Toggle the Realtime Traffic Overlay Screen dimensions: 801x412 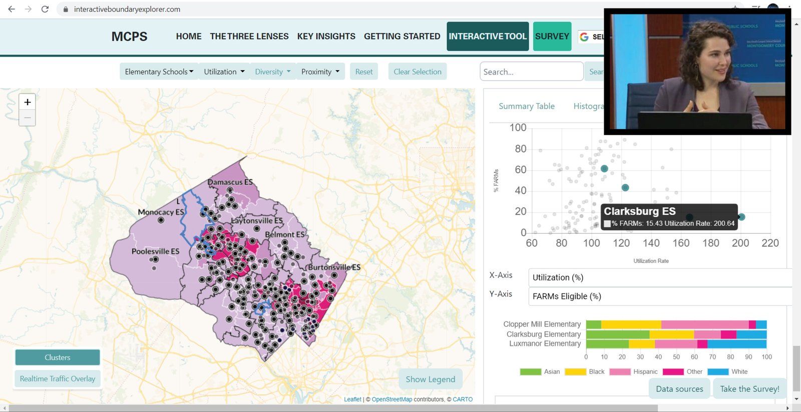click(x=58, y=379)
